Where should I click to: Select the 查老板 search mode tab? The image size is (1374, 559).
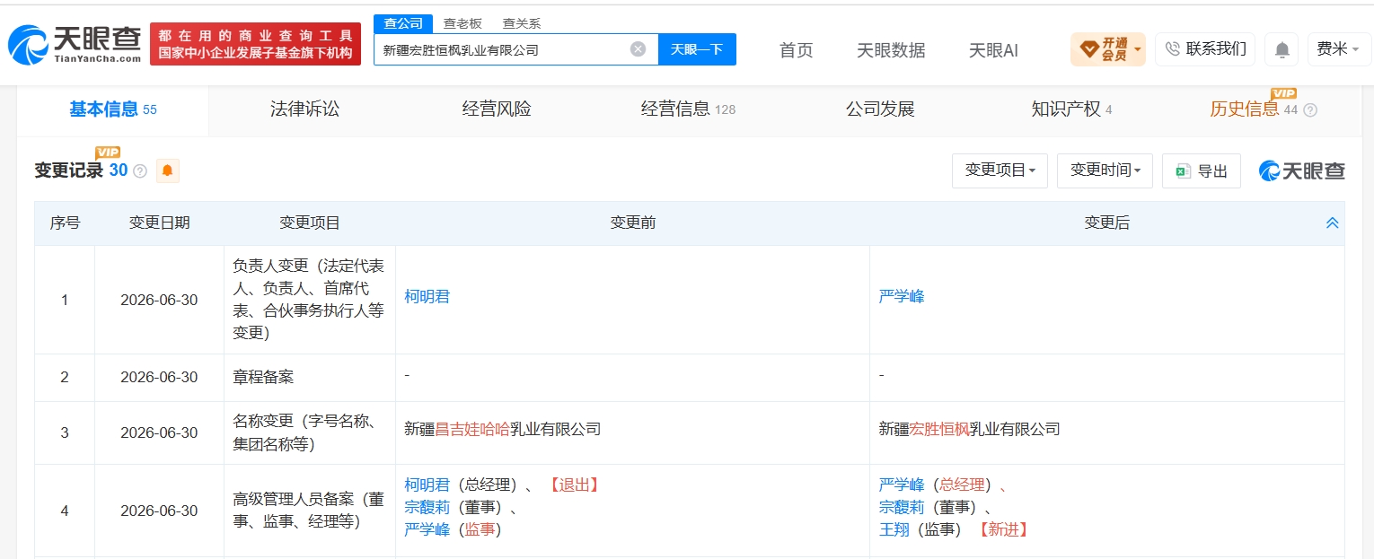pyautogui.click(x=462, y=23)
